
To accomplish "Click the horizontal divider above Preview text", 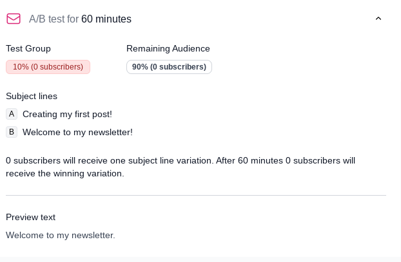I will click(196, 195).
